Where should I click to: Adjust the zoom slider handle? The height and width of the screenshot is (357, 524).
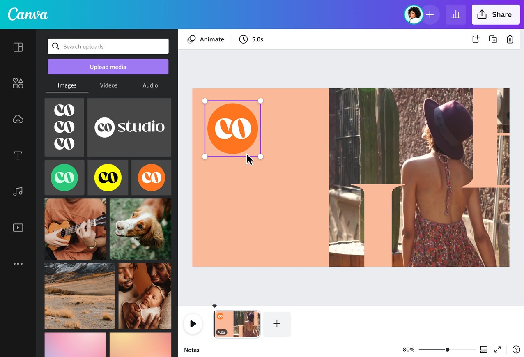click(447, 350)
